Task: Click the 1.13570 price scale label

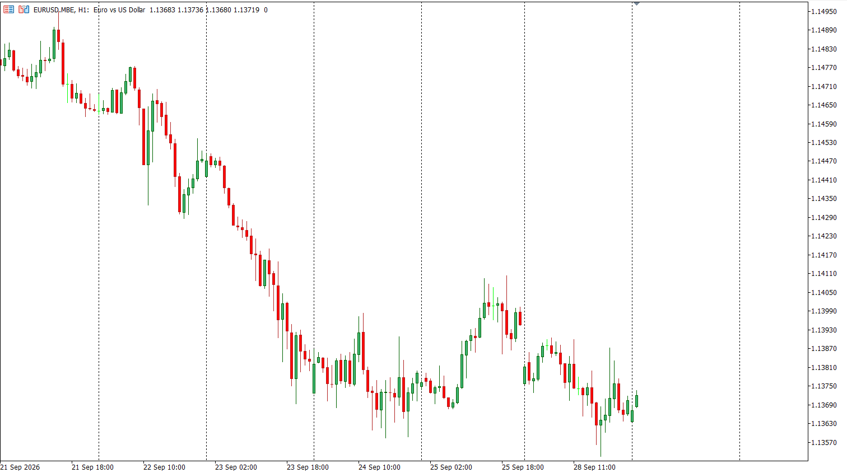Action: tap(823, 442)
